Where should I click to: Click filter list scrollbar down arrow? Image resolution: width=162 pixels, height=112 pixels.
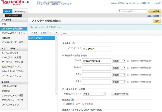point(56,93)
